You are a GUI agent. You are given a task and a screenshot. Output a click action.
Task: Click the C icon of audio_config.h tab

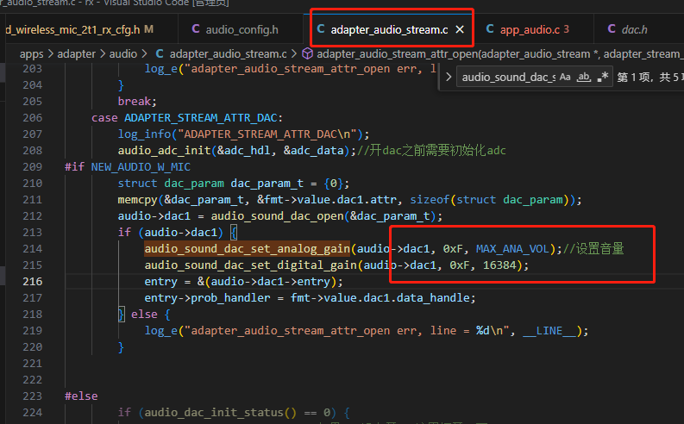[196, 29]
